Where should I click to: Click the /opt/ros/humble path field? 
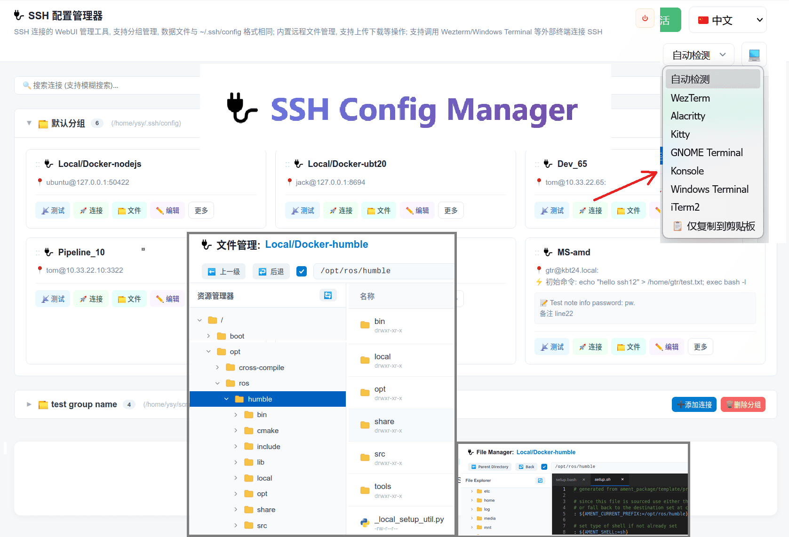tap(384, 271)
